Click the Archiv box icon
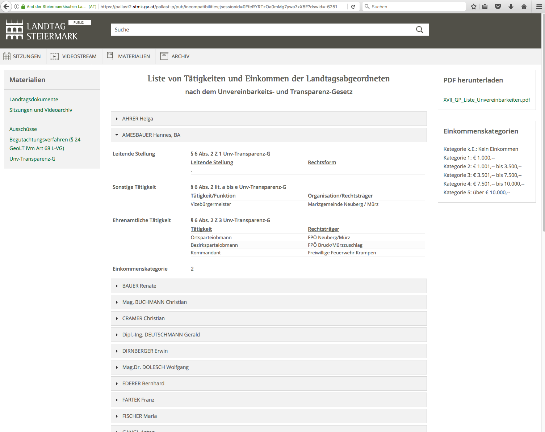 click(164, 56)
